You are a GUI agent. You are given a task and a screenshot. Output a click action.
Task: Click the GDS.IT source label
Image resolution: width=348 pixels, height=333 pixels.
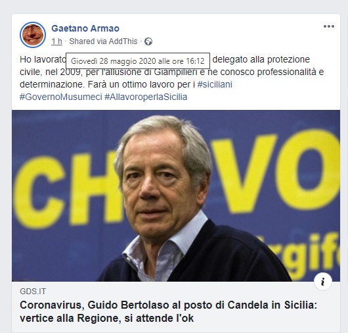point(33,292)
